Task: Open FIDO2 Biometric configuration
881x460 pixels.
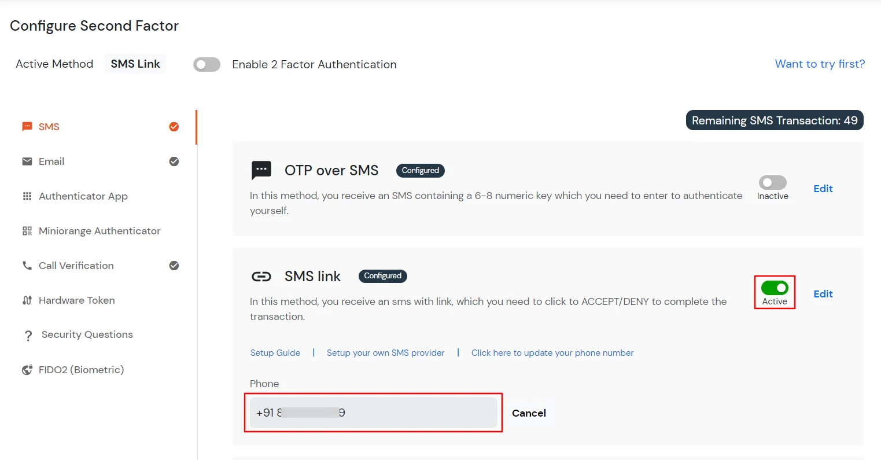Action: 81,369
